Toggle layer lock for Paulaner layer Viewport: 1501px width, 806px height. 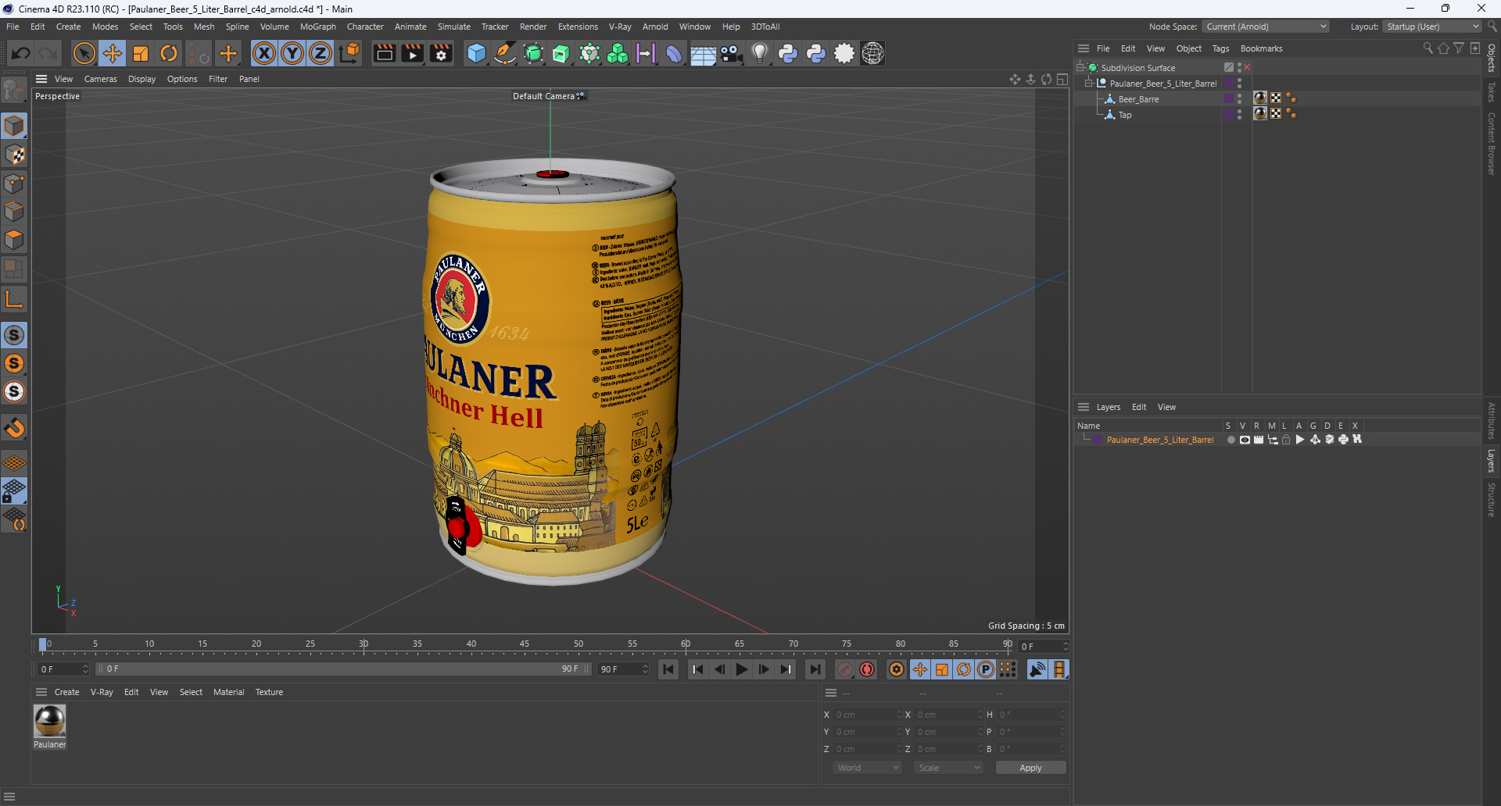(x=1286, y=440)
